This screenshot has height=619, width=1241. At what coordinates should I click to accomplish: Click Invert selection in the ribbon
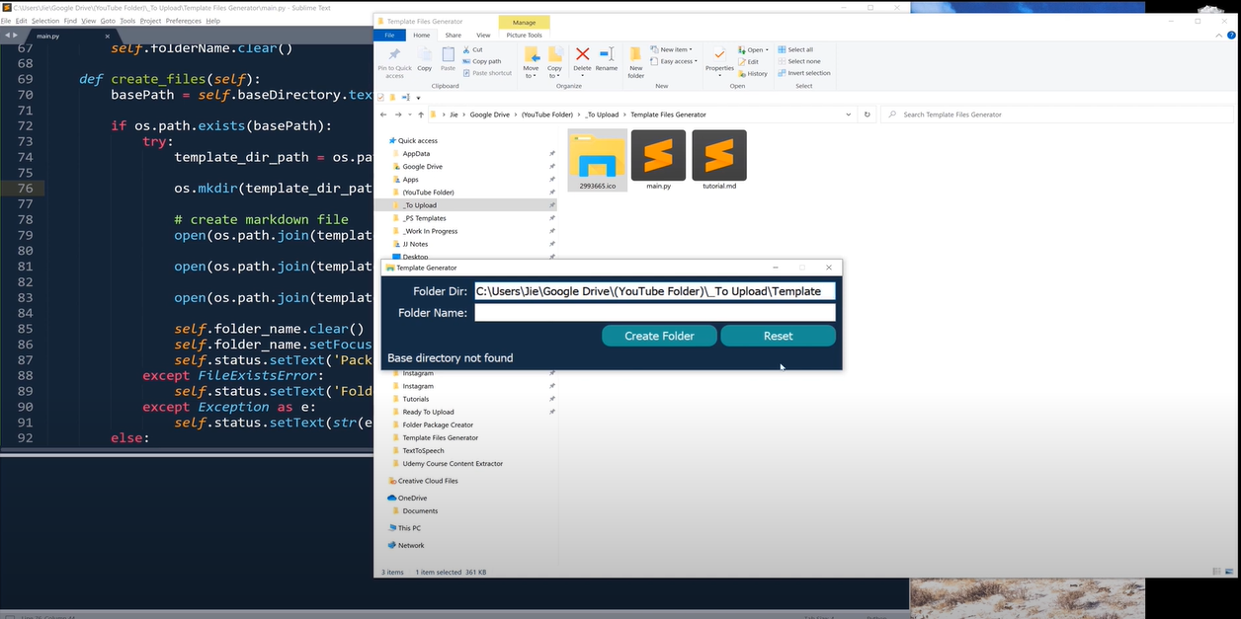[803, 73]
